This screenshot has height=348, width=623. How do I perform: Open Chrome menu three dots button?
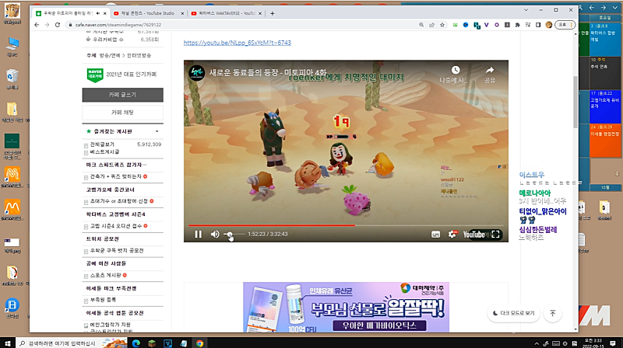coord(572,25)
